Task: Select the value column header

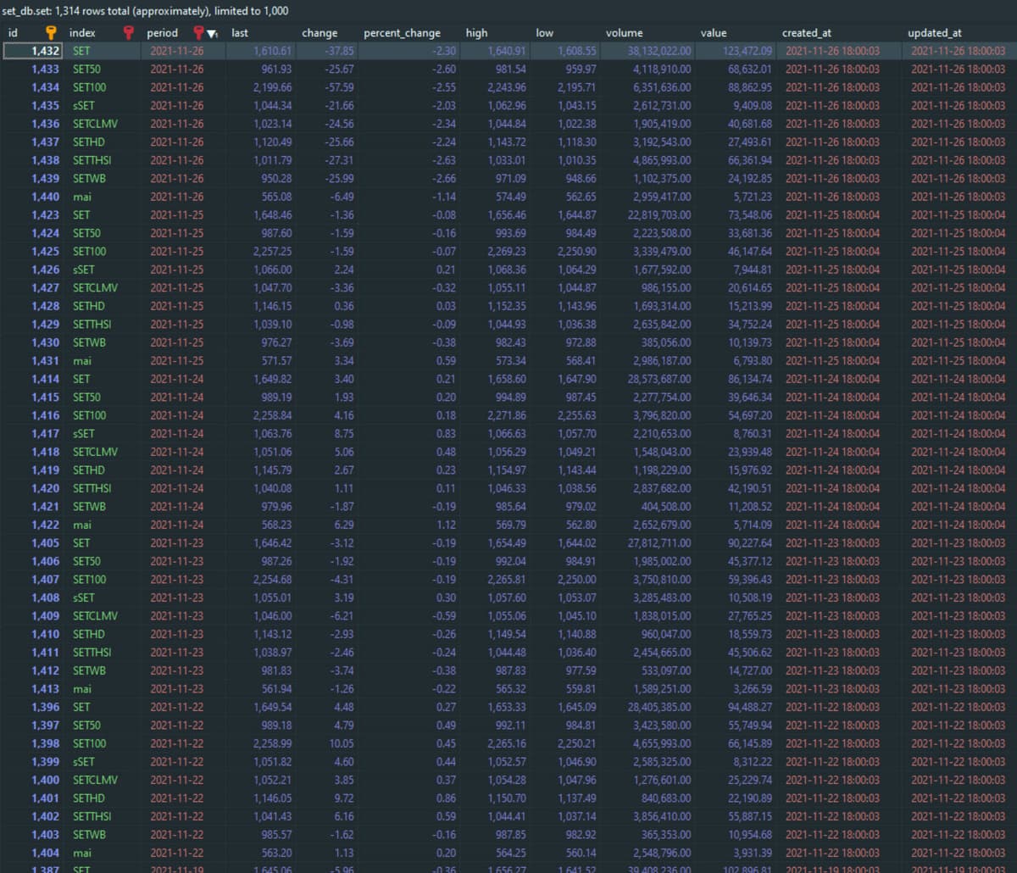Action: [x=714, y=33]
